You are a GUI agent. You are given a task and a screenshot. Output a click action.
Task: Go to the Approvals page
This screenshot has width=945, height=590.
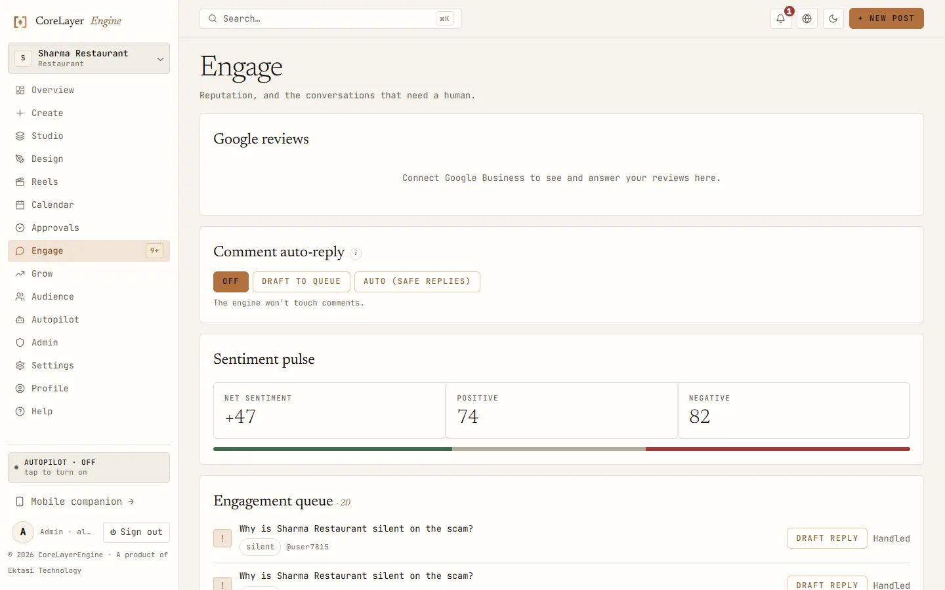pos(89,228)
